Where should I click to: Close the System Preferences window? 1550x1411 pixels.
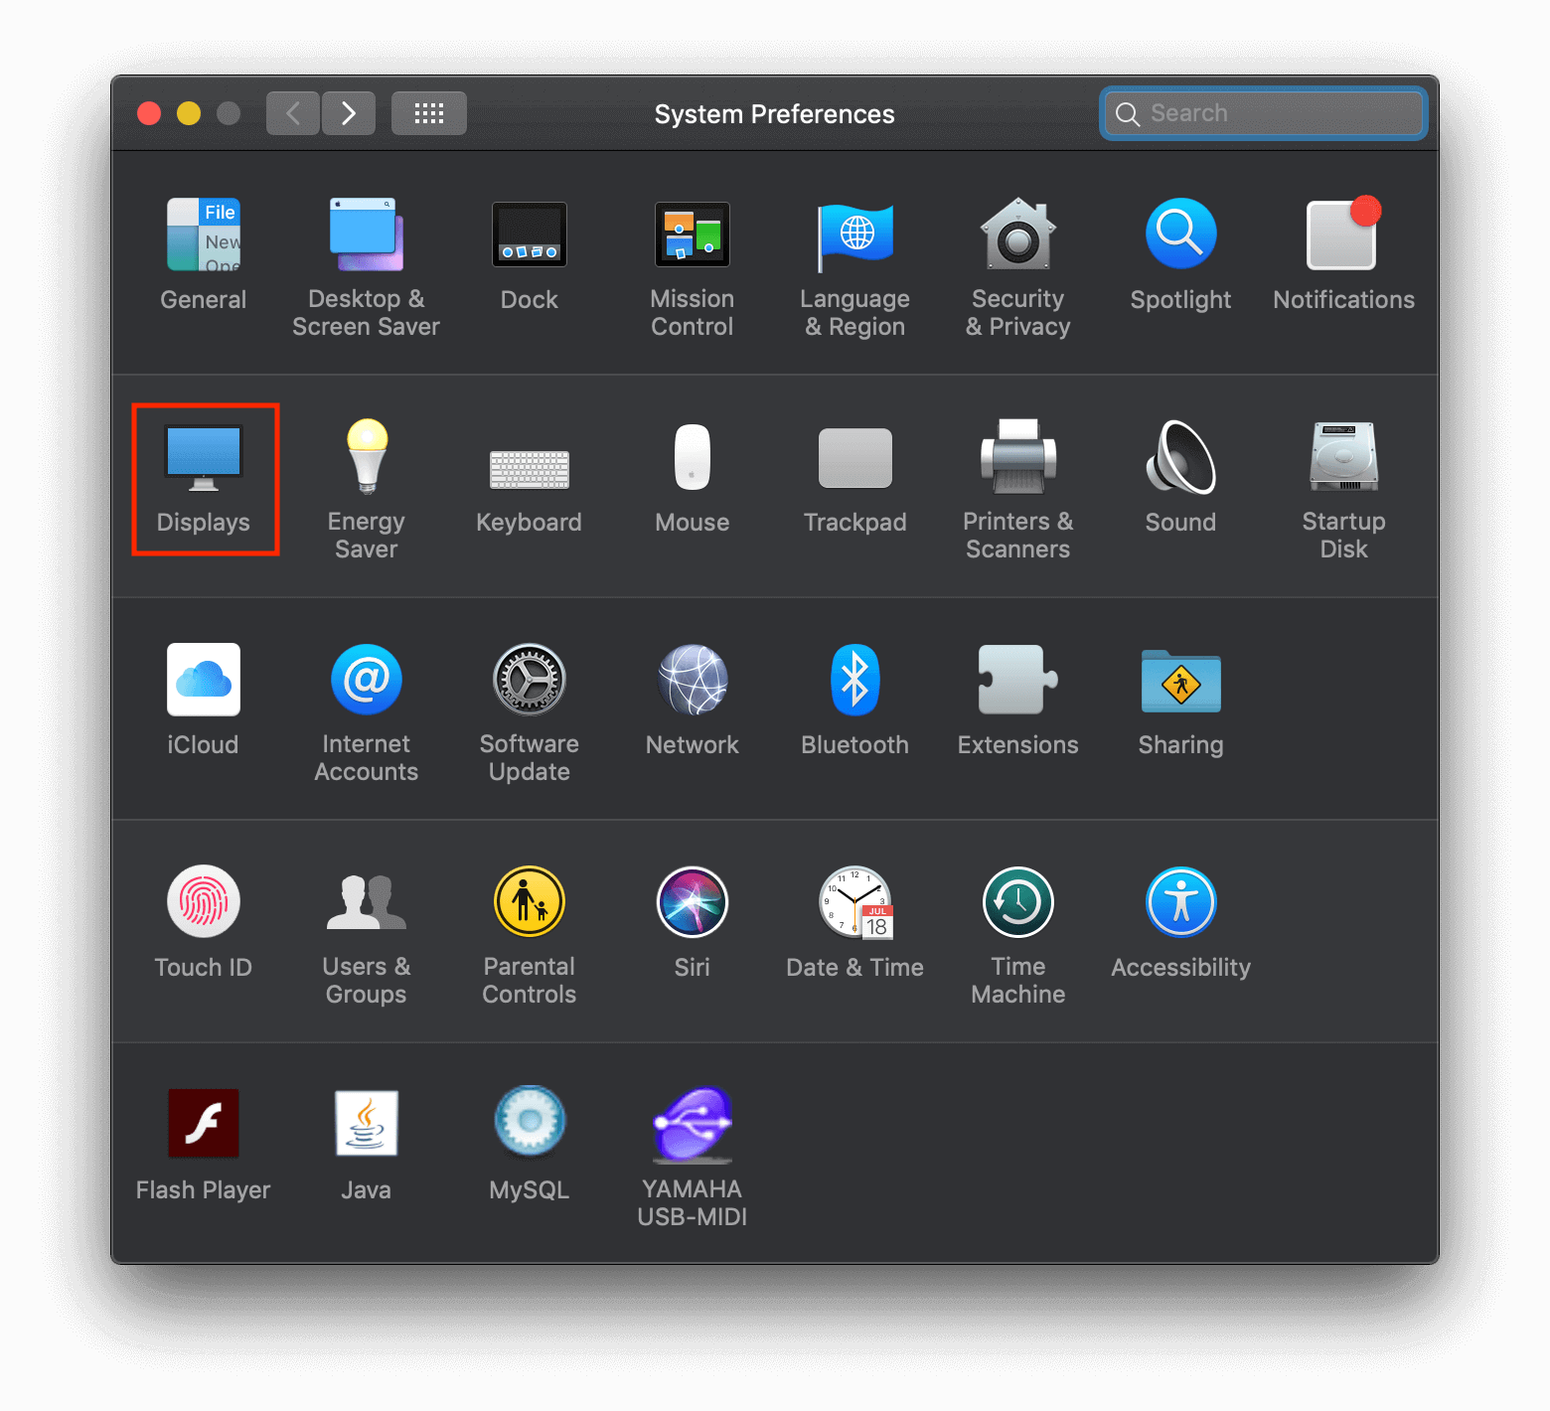click(x=149, y=113)
